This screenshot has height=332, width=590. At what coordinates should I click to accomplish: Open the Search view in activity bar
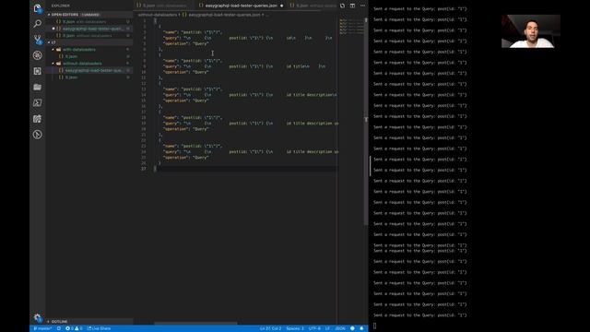click(37, 24)
